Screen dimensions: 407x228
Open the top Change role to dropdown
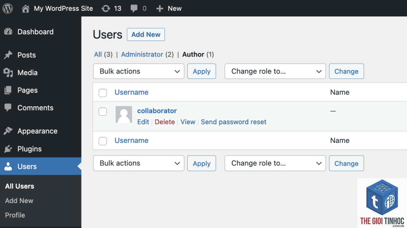pos(275,71)
